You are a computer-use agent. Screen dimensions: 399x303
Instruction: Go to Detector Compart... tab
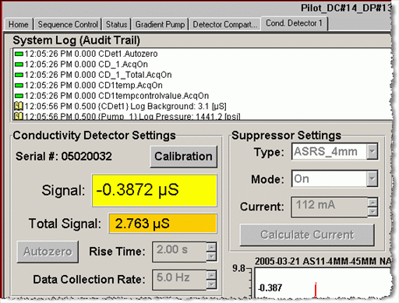[224, 24]
